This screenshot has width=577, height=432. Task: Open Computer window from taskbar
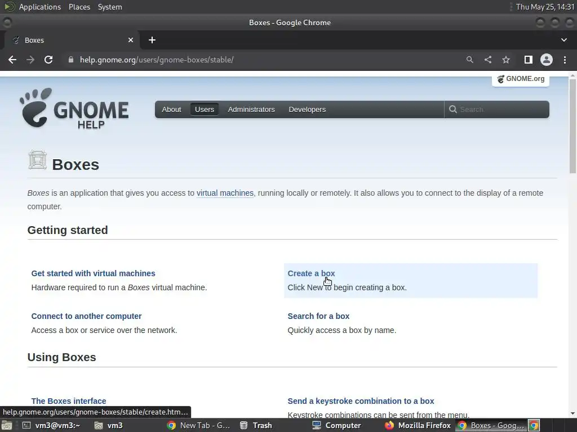(x=337, y=425)
